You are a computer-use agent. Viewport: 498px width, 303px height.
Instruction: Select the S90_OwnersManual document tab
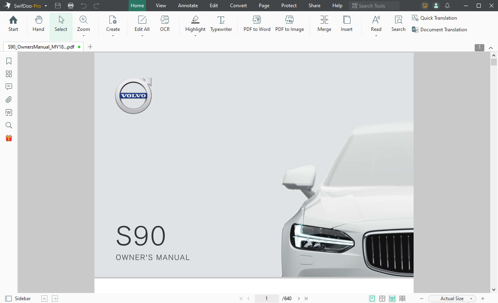[43, 47]
